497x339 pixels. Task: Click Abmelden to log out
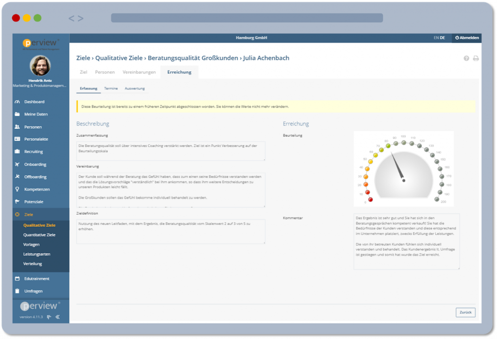click(467, 38)
